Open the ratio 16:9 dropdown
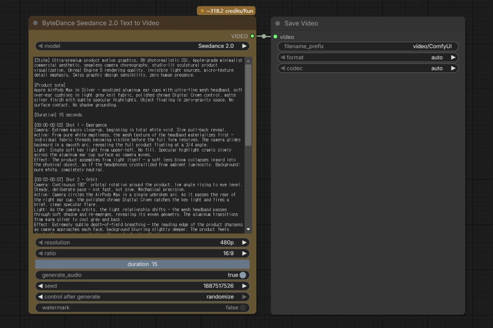This screenshot has height=328, width=493. 142,253
